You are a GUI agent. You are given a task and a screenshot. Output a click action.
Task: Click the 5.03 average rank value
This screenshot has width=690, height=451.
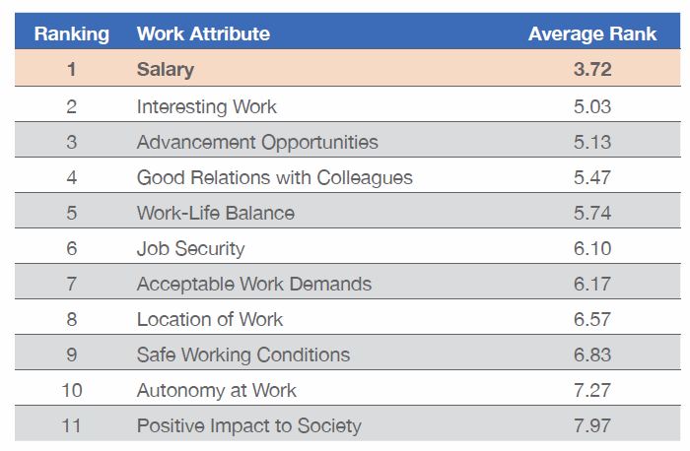(592, 106)
